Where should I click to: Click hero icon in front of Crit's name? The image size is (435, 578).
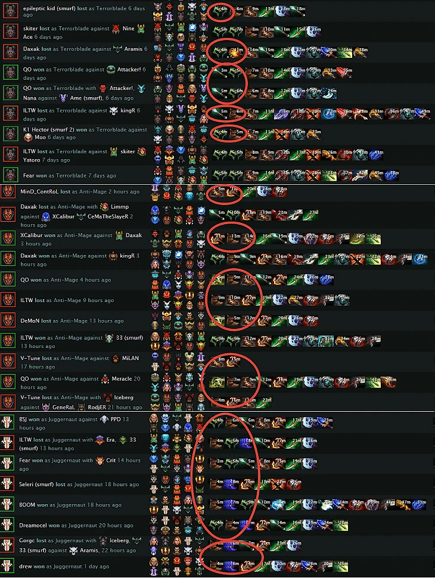[x=100, y=460]
